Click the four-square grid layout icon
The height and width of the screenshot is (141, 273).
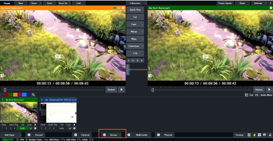(259, 135)
